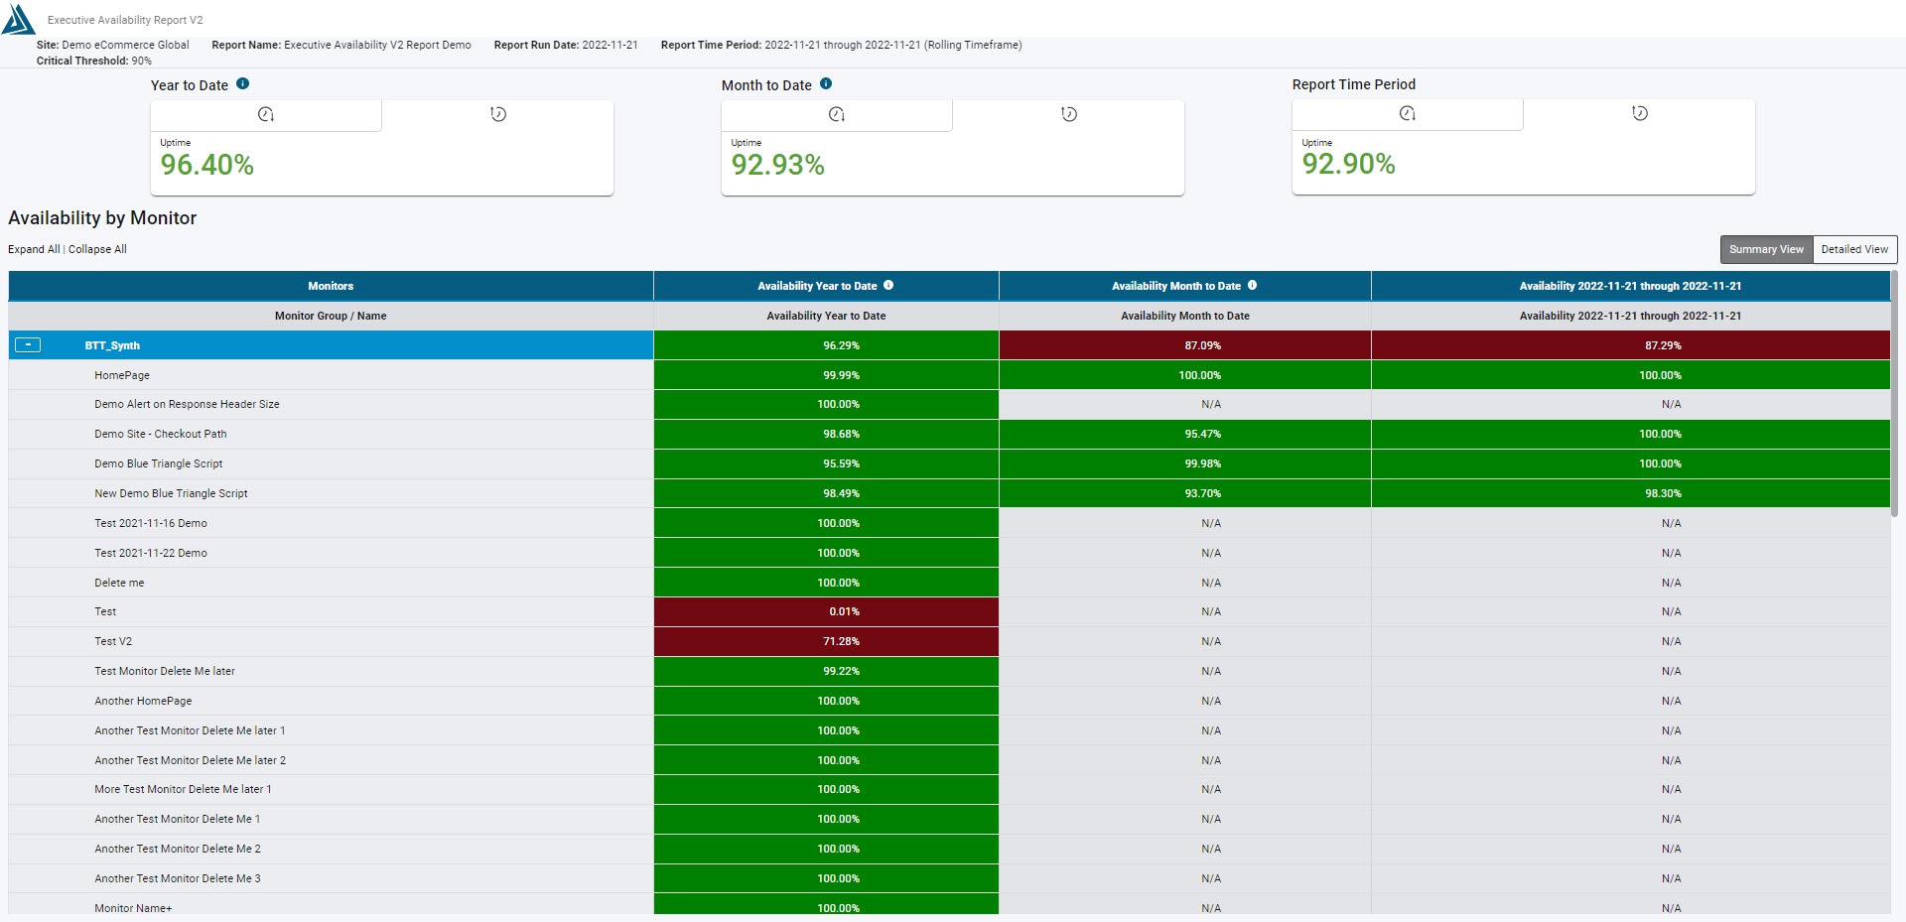Click the info icon beside Year to Date heading
This screenshot has width=1906, height=922.
(x=243, y=84)
